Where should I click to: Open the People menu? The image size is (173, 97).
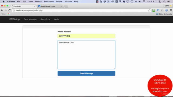(x=59, y=1)
